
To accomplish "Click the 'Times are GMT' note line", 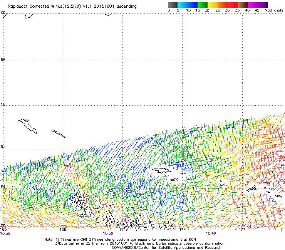I will (x=120, y=240).
